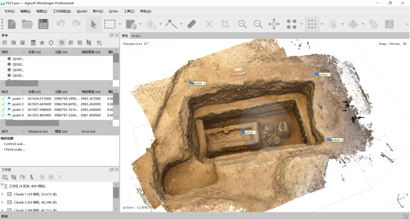Switch to the 模型 view tab
This screenshot has height=220, width=410.
(x=125, y=36)
